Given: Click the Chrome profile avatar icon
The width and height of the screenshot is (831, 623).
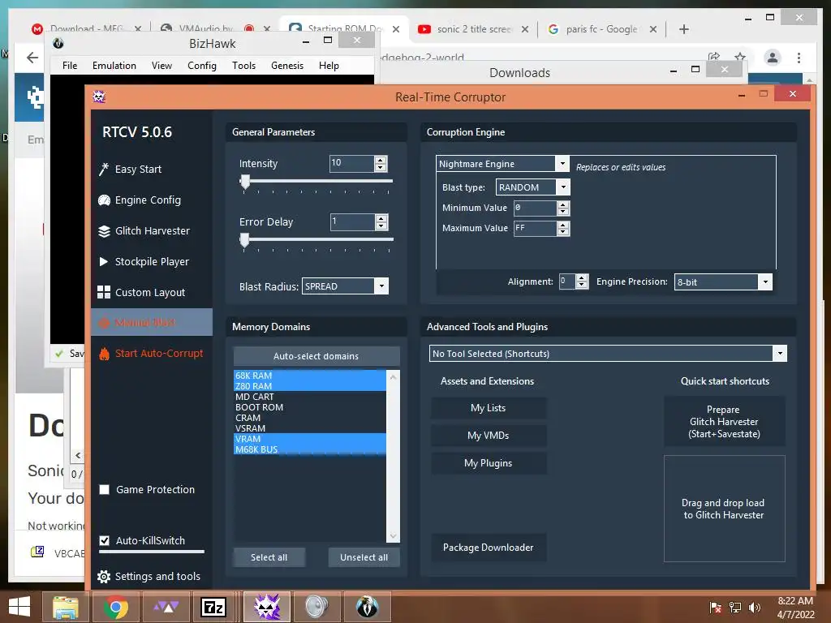Looking at the screenshot, I should tap(773, 58).
